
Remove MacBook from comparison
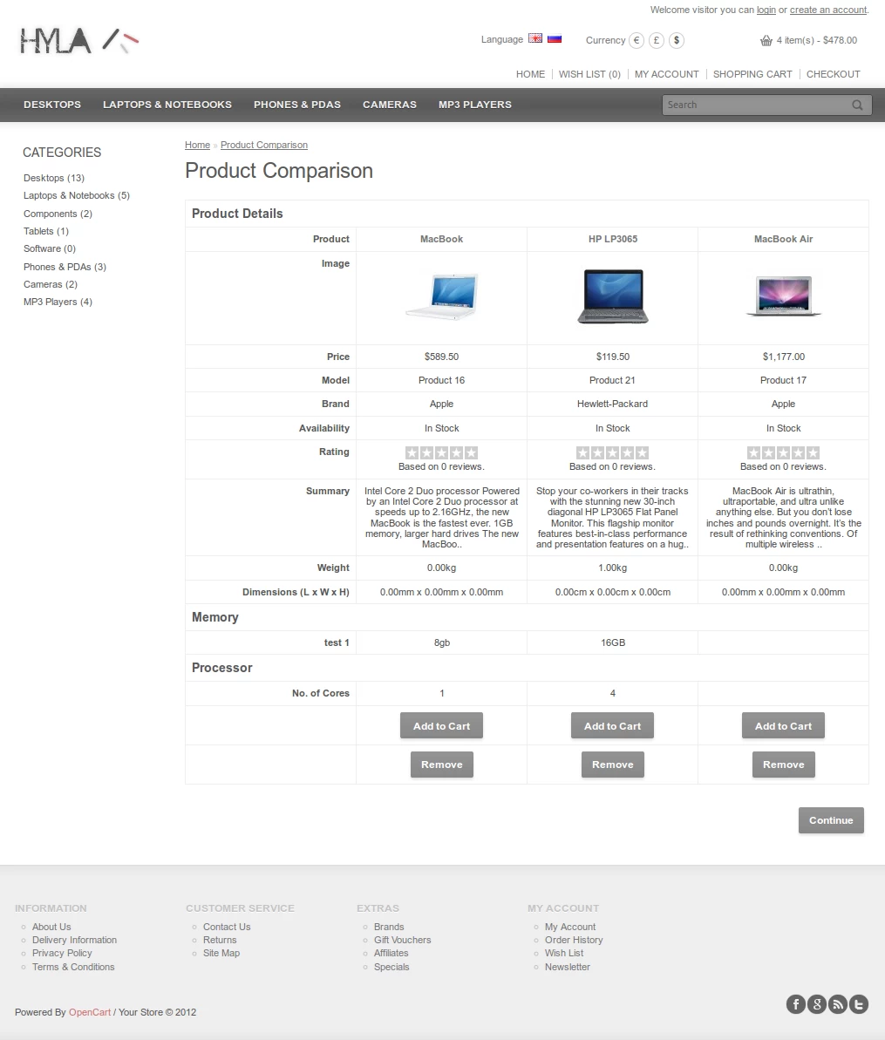click(x=442, y=765)
